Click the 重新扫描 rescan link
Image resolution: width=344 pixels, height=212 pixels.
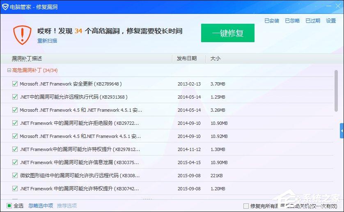pos(47,41)
